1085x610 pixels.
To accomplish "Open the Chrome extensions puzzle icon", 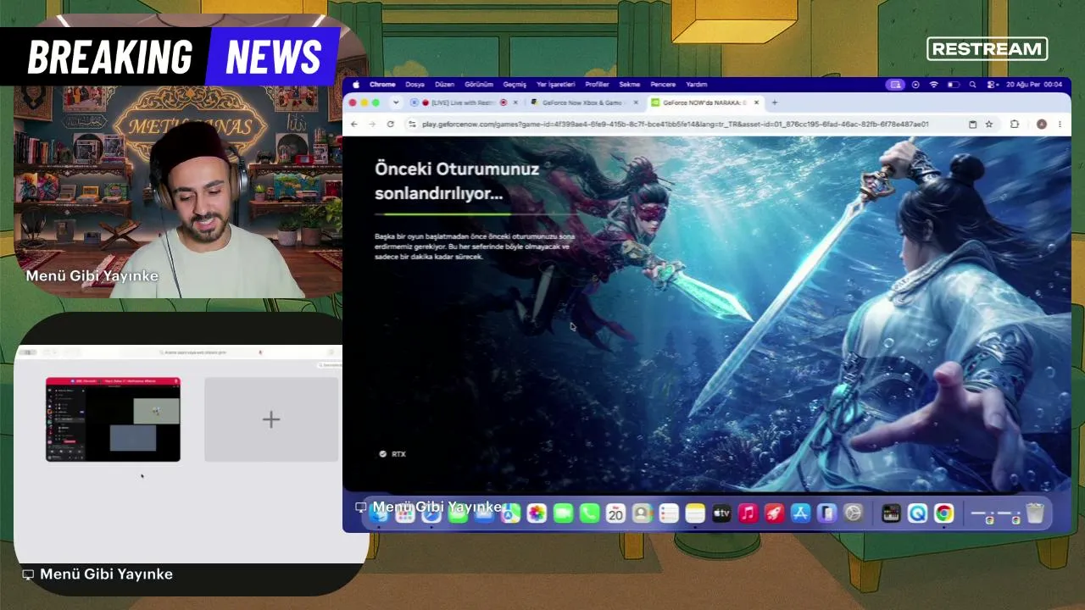I will [x=1014, y=124].
